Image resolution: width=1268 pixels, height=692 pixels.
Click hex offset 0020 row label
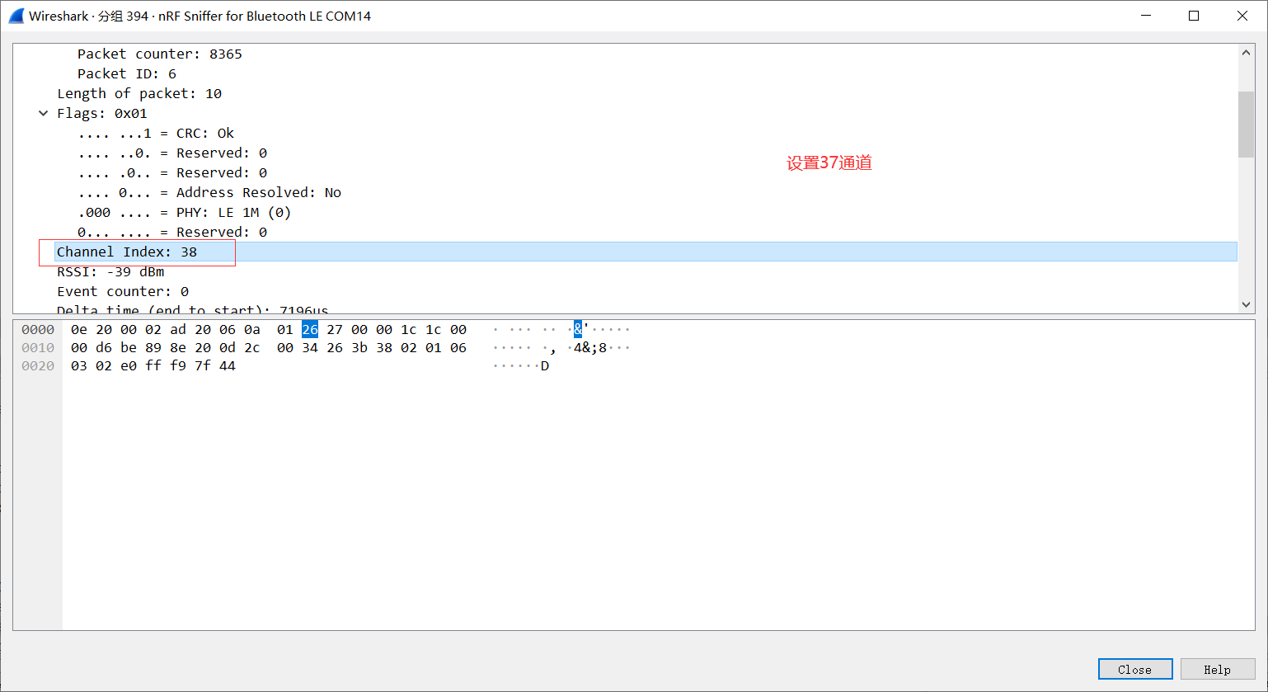click(38, 365)
